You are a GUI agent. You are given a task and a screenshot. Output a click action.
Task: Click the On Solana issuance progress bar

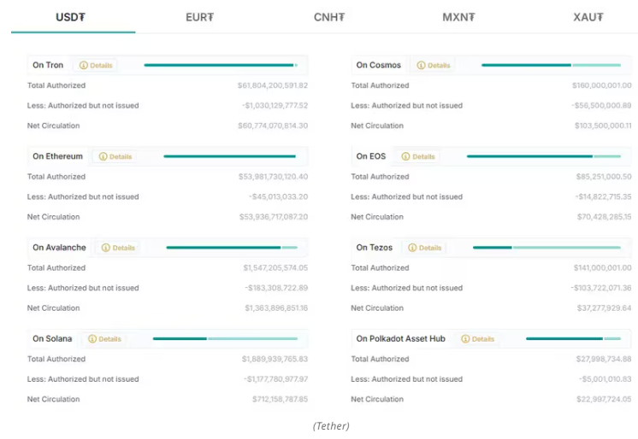(x=225, y=339)
